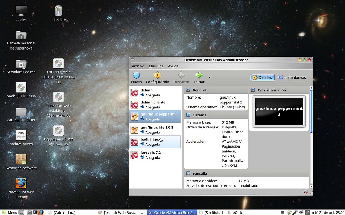345x215 pixels.
Task: Open Carpeta personal de supernova
Action: [21, 40]
